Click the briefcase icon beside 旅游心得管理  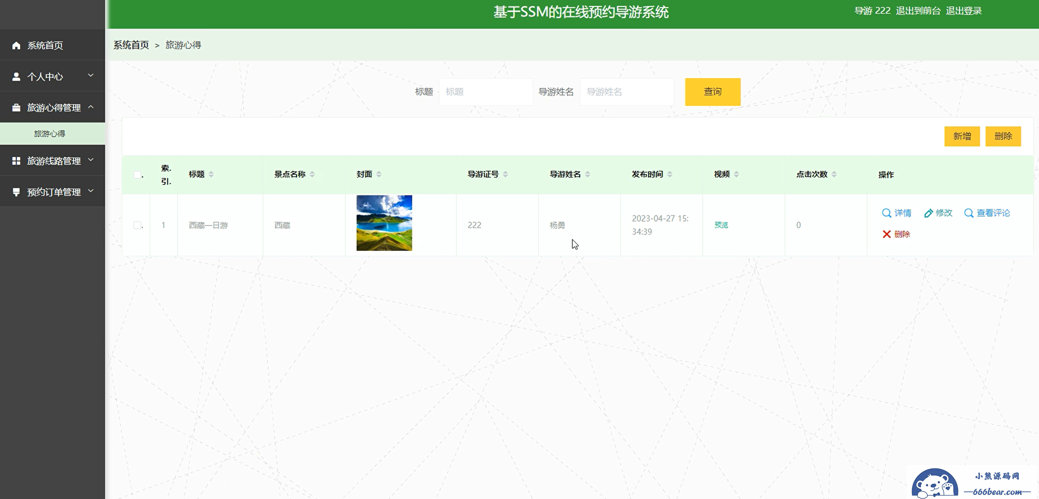point(16,107)
